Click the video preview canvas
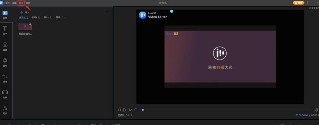The height and width of the screenshot is (125, 319). click(x=220, y=57)
